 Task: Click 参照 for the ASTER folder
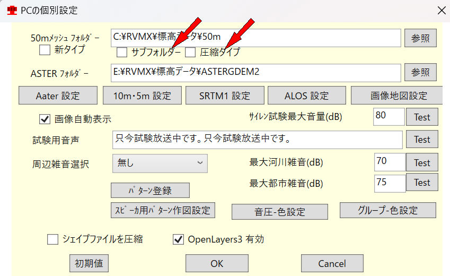(x=420, y=72)
